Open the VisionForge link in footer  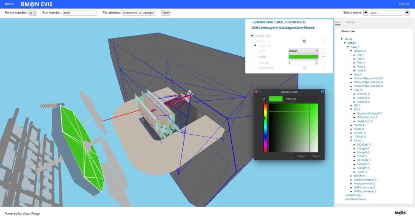click(x=31, y=213)
